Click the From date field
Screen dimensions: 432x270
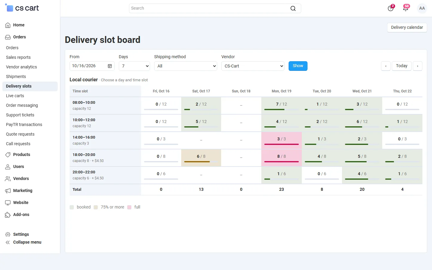click(92, 66)
